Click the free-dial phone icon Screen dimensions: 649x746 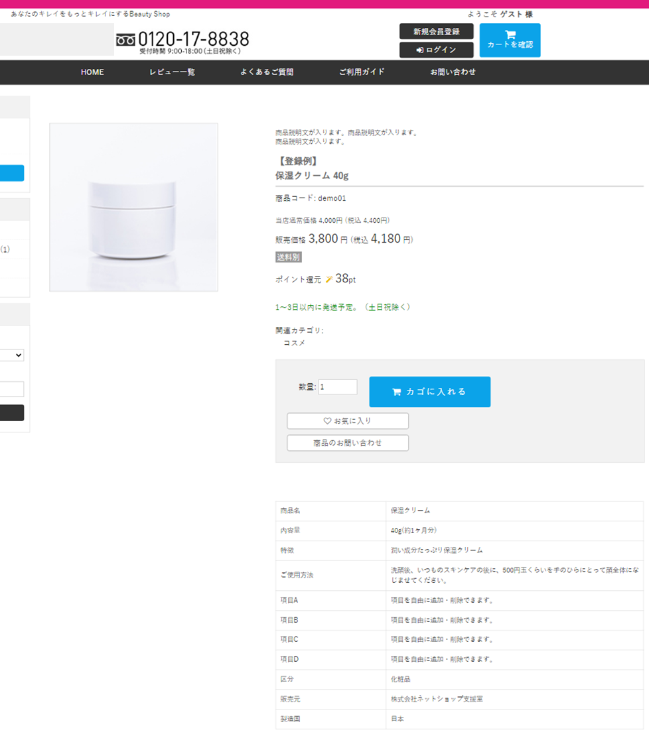tap(125, 40)
